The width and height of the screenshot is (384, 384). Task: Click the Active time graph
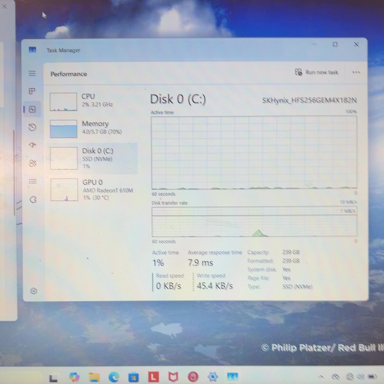[254, 153]
